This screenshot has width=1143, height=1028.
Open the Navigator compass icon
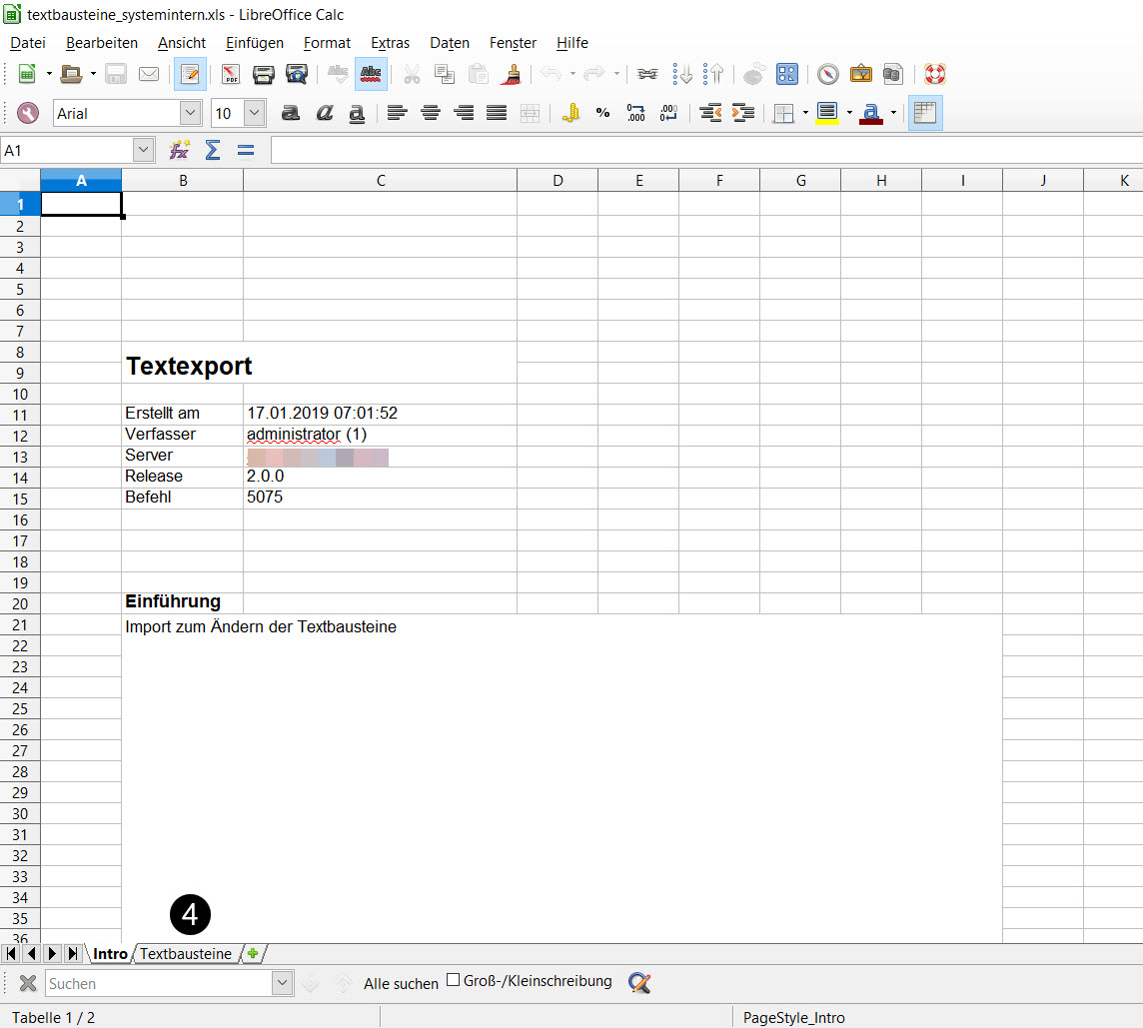coord(827,74)
